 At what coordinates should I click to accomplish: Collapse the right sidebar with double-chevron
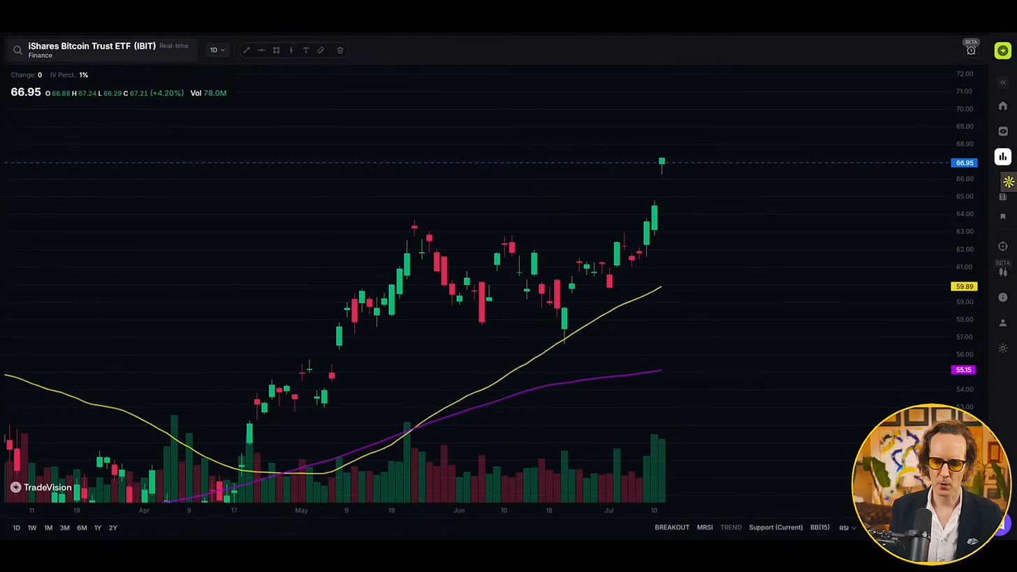tap(1003, 82)
